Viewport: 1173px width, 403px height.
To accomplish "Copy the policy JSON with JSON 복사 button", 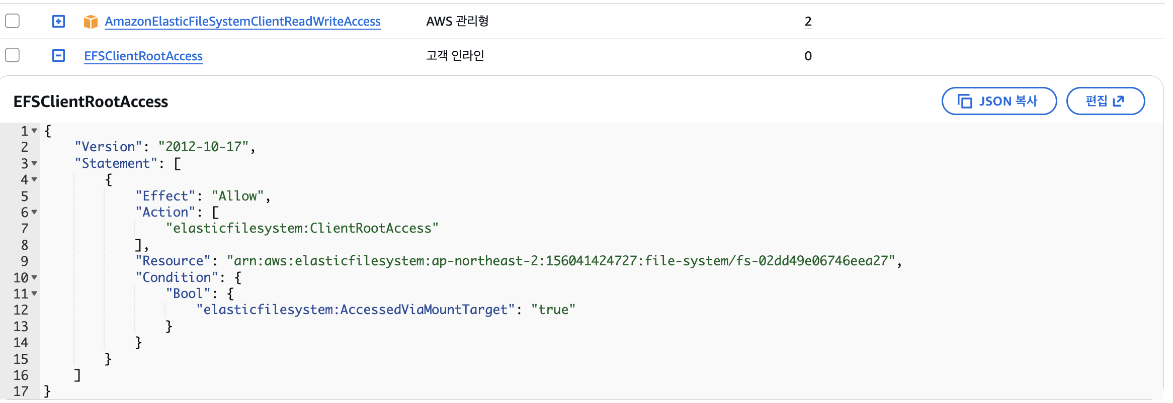I will (999, 101).
